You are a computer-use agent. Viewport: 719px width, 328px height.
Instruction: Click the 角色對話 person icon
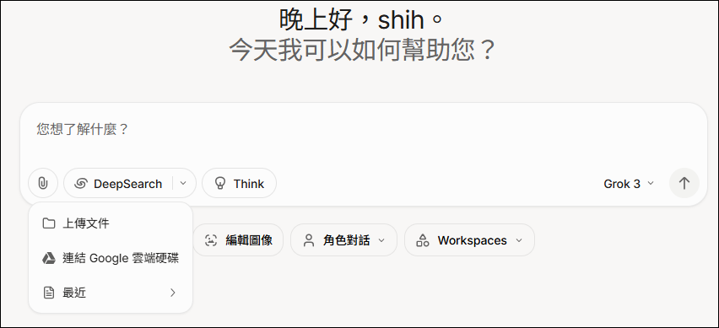[309, 240]
